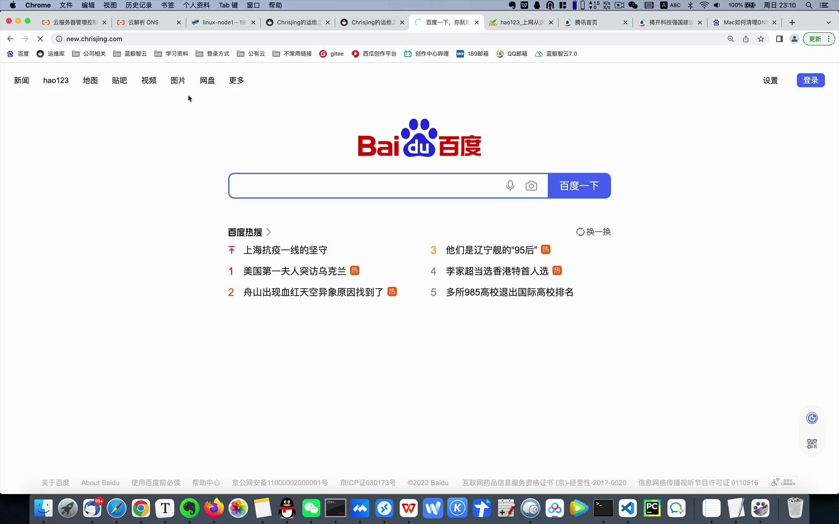Image resolution: width=839 pixels, height=524 pixels.
Task: Open the 网盘 link
Action: 207,80
